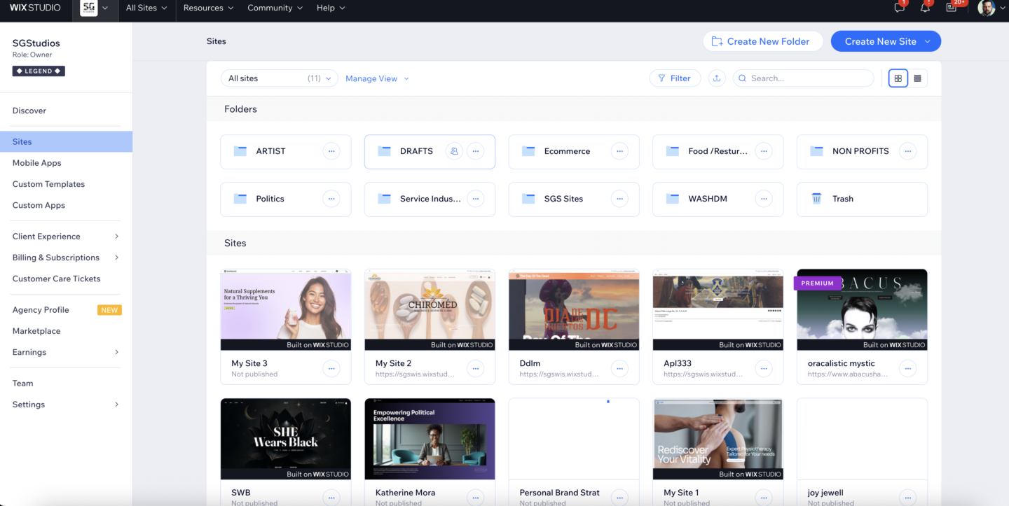Open the Trash folder
The height and width of the screenshot is (506, 1009).
(861, 199)
